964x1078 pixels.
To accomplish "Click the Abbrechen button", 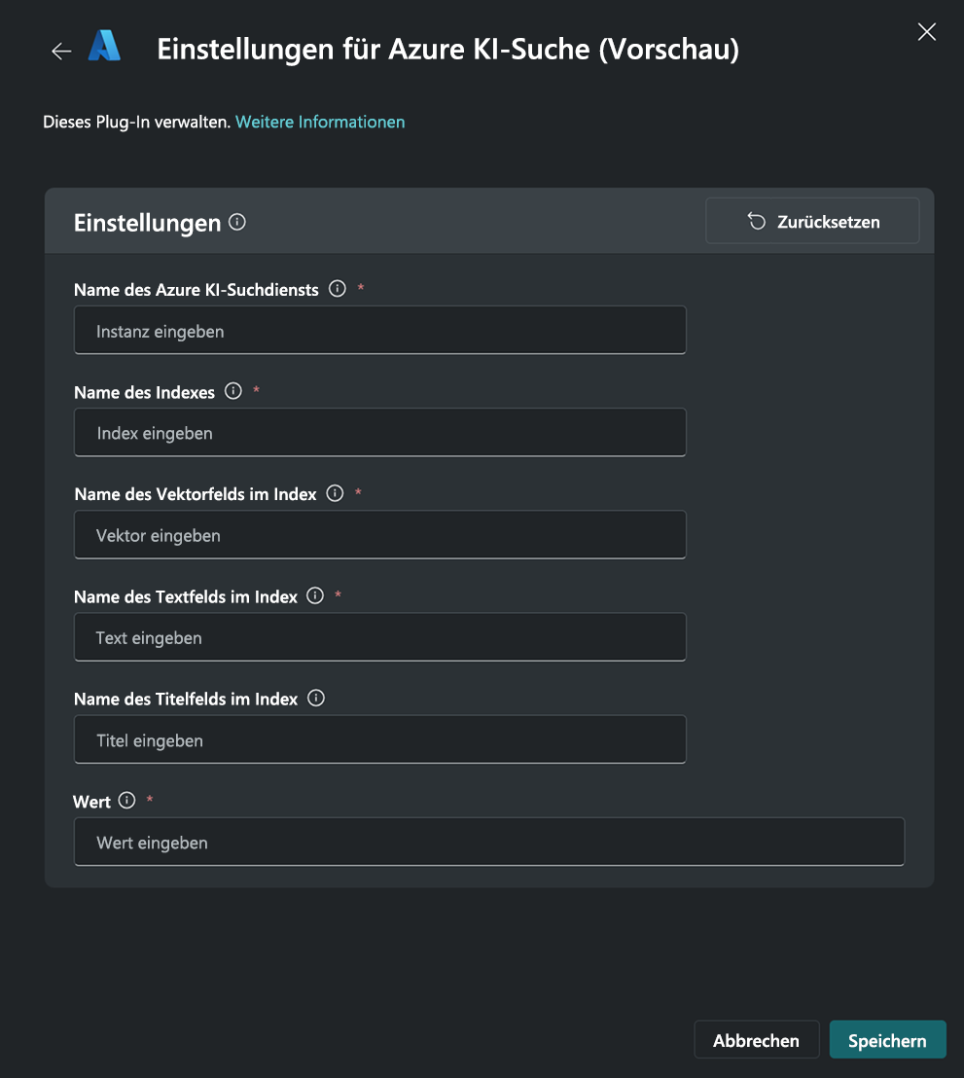I will [756, 1040].
